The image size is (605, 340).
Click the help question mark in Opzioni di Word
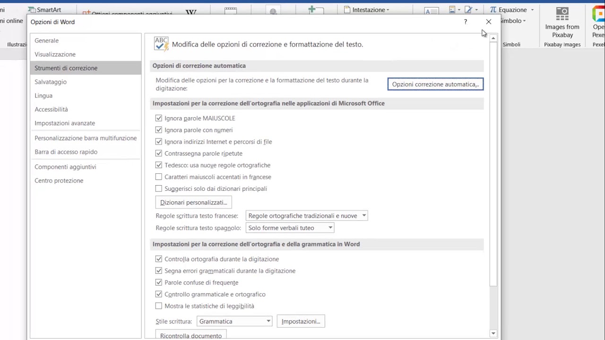[466, 22]
